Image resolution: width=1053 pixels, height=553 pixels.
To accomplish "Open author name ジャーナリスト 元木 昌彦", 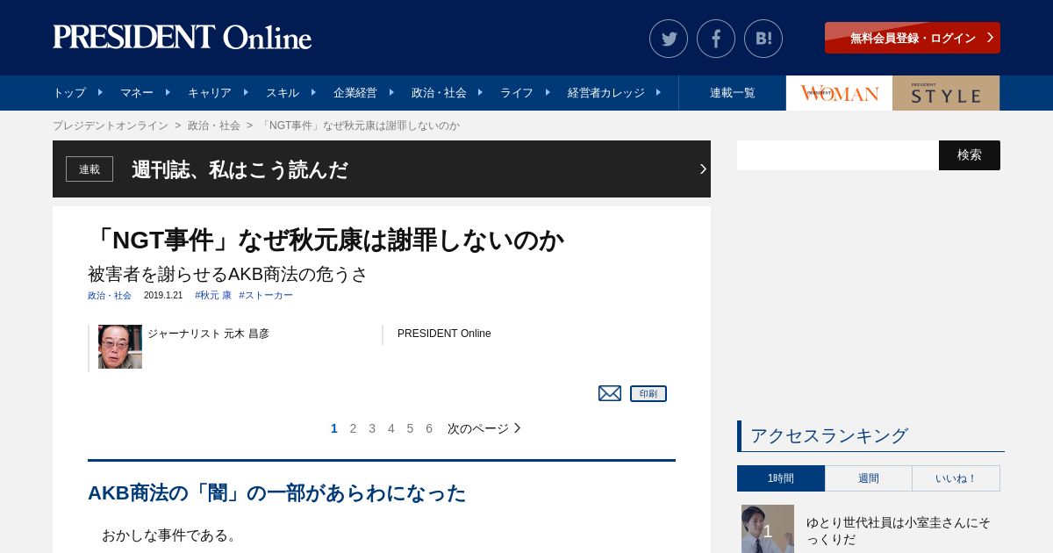I will [208, 334].
